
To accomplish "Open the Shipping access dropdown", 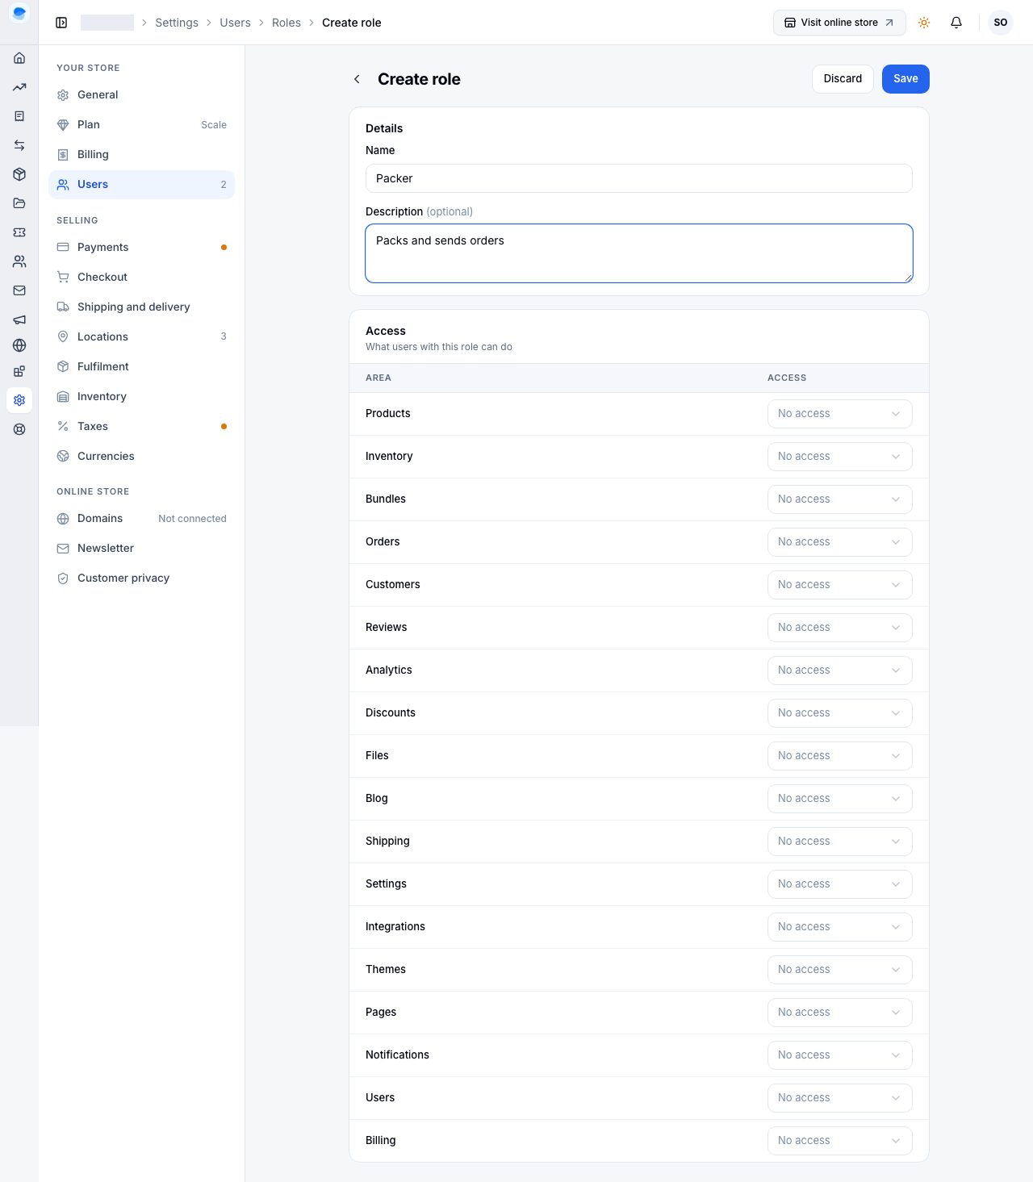I will [839, 842].
